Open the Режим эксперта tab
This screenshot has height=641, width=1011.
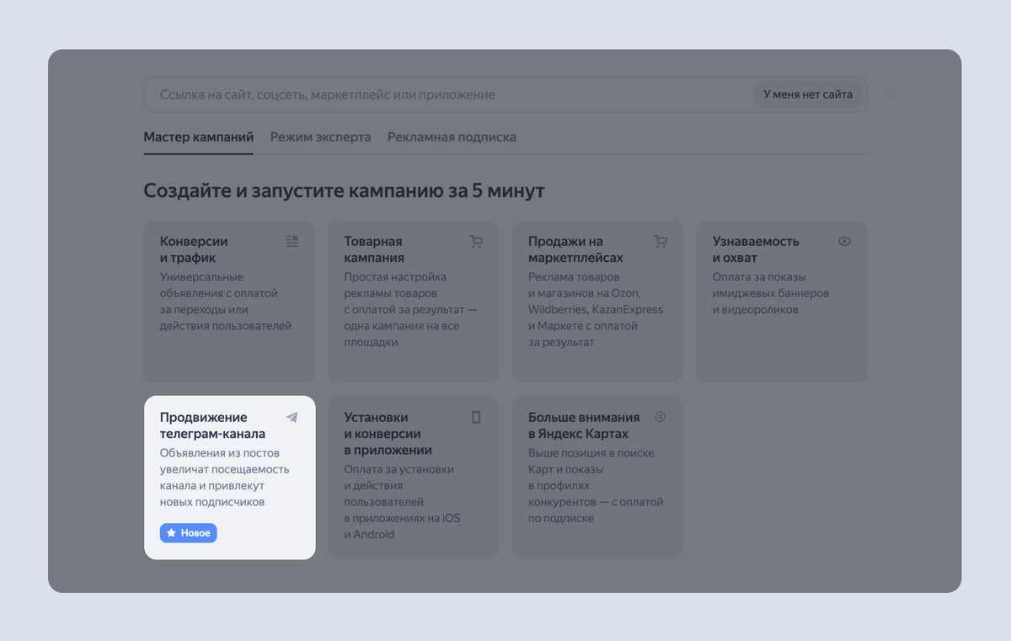320,136
